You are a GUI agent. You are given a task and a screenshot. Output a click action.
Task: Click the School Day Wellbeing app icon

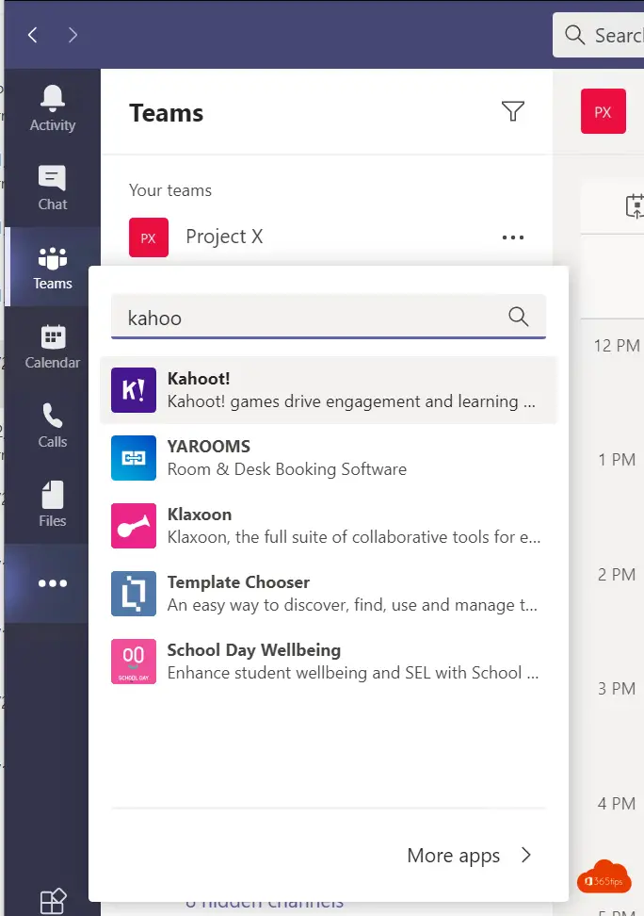pyautogui.click(x=134, y=662)
